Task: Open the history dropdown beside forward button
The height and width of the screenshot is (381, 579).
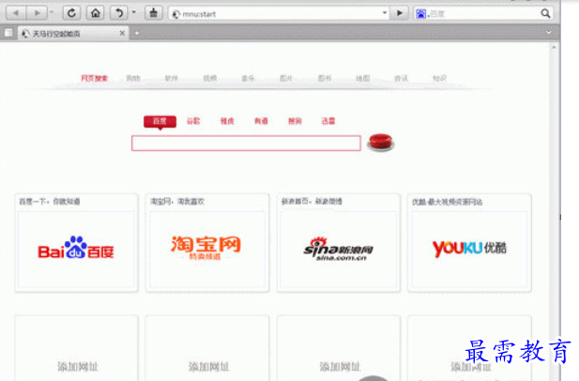Action: pyautogui.click(x=52, y=13)
